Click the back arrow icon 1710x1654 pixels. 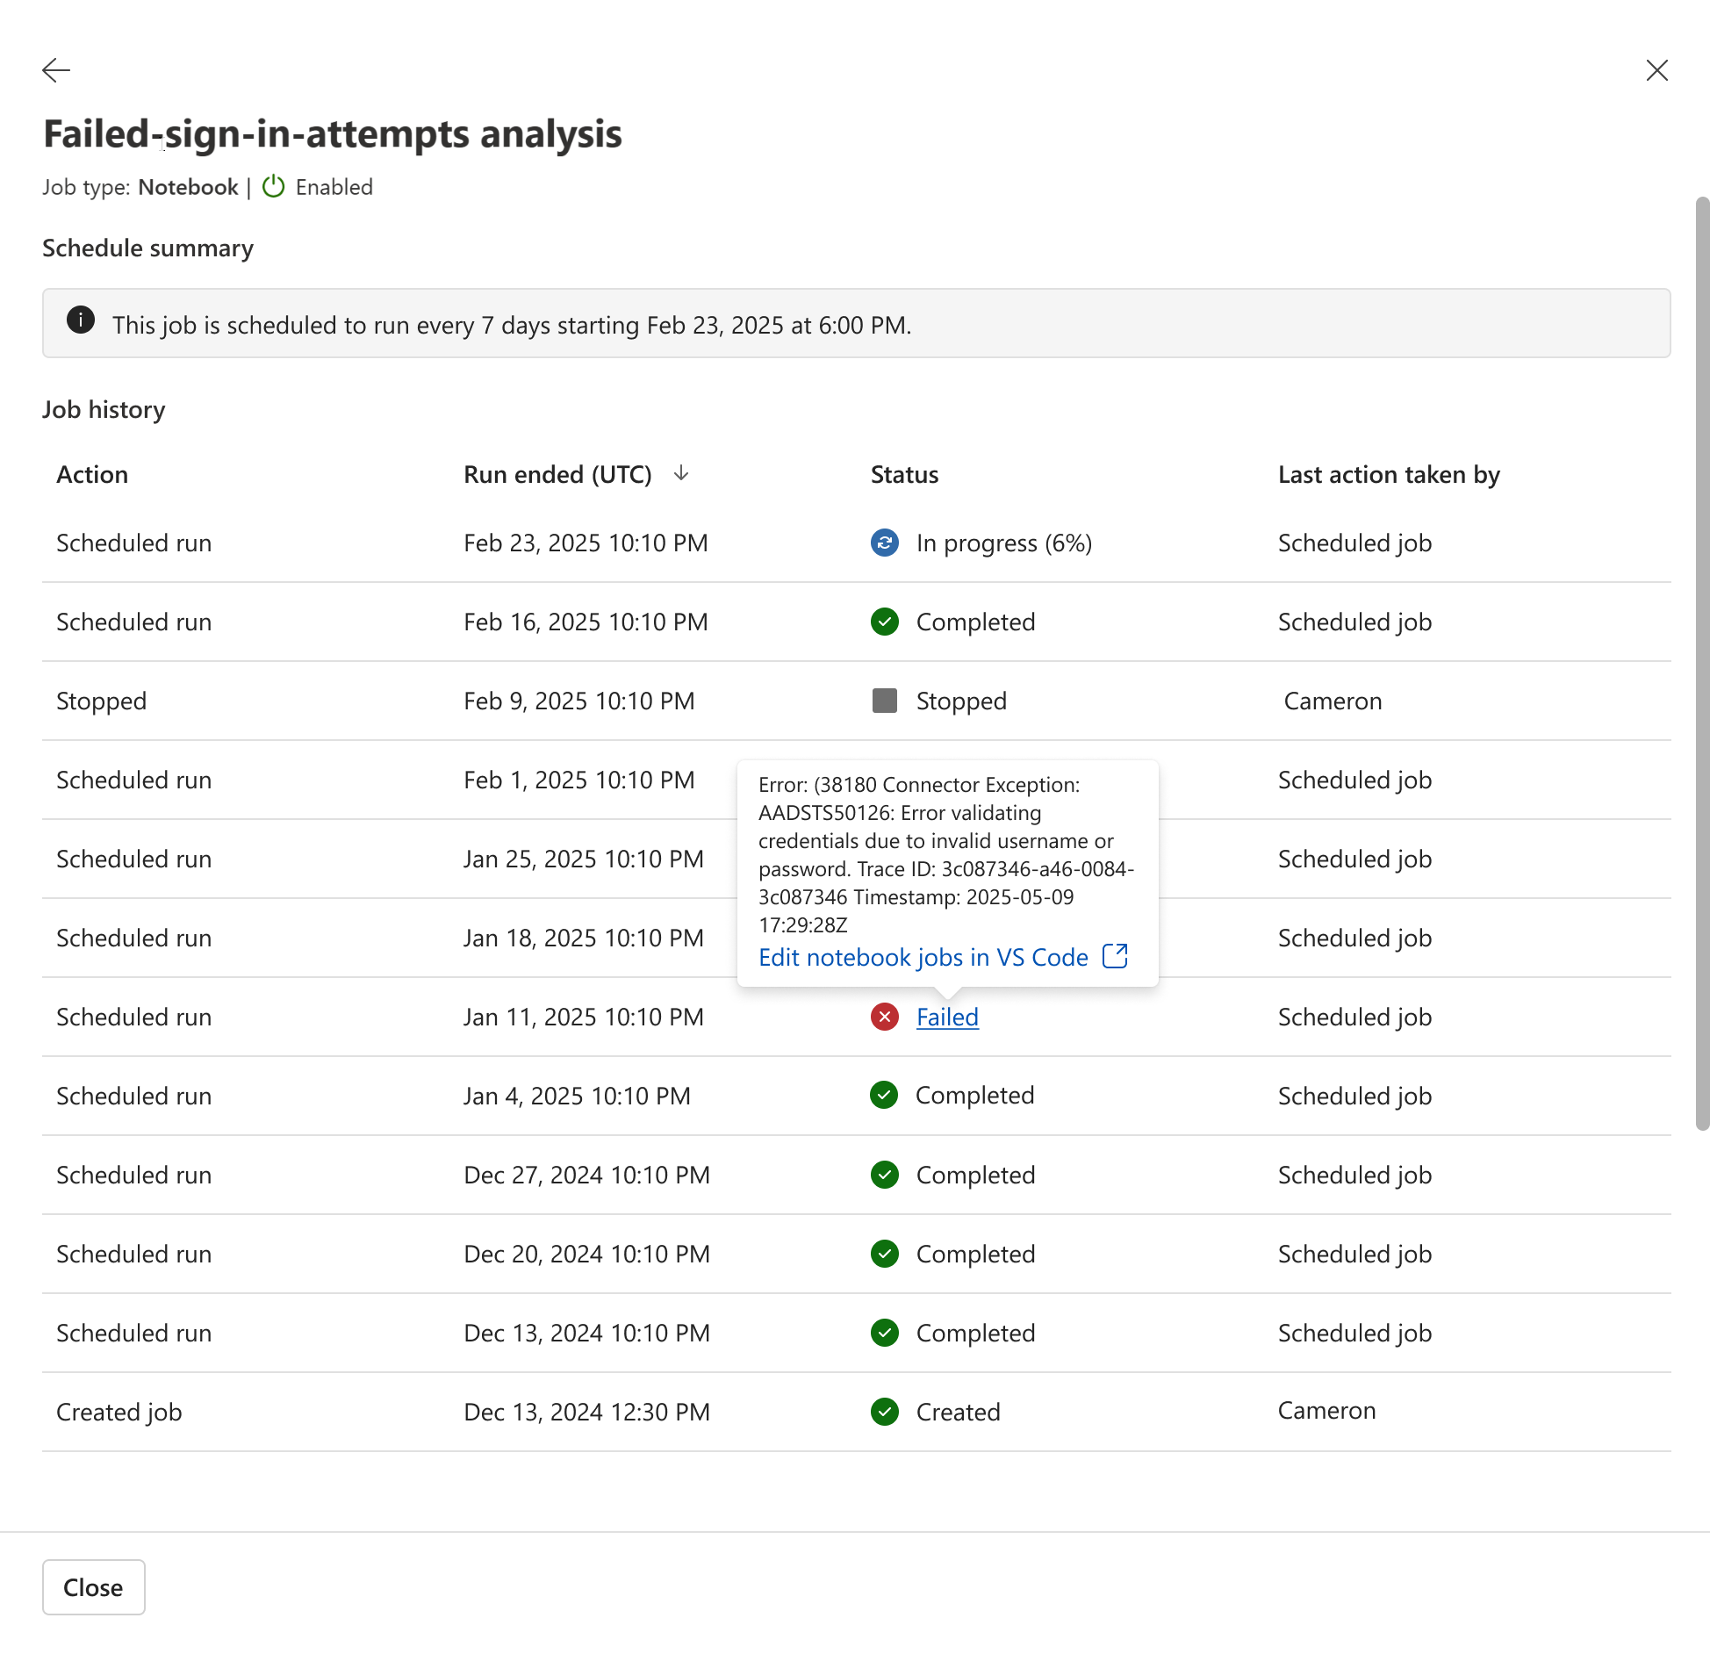point(56,70)
